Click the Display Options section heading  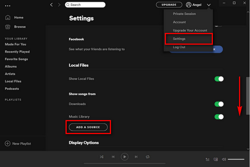coord(84,143)
